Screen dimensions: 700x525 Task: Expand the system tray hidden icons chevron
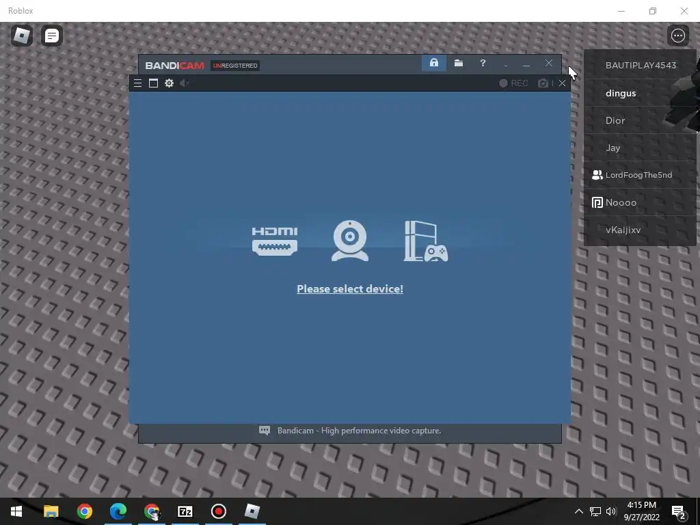(578, 511)
